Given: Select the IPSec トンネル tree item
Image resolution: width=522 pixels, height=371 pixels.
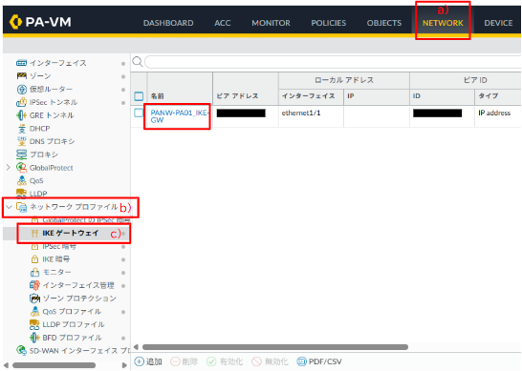Looking at the screenshot, I should (54, 102).
